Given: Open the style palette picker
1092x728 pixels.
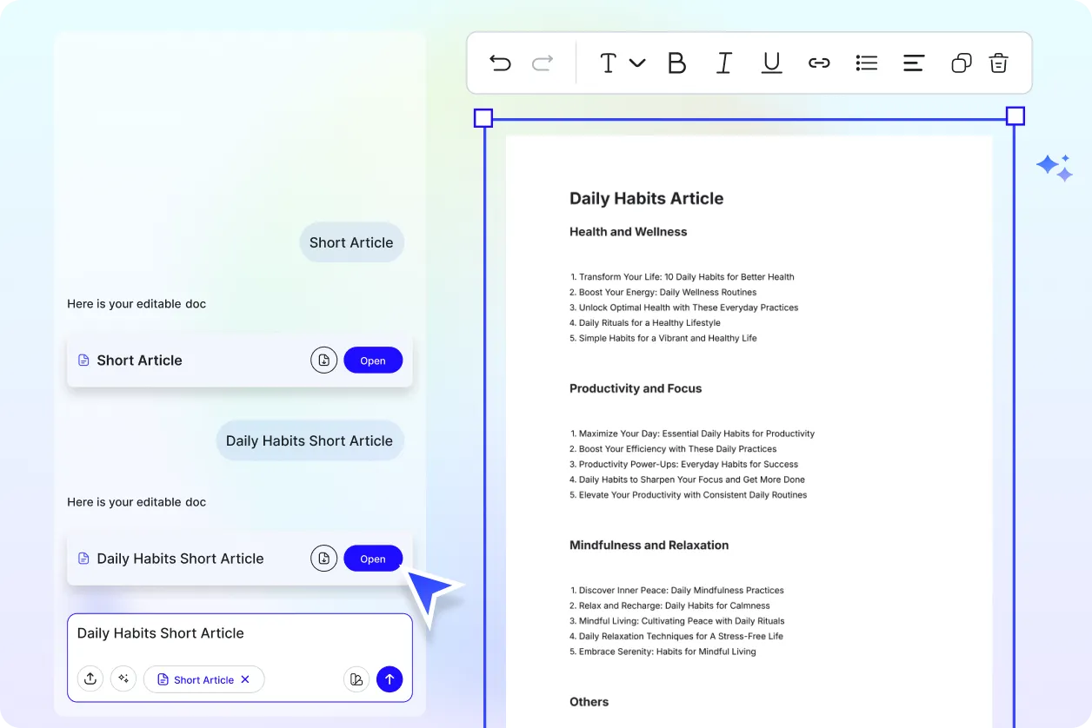Looking at the screenshot, I should tap(356, 678).
